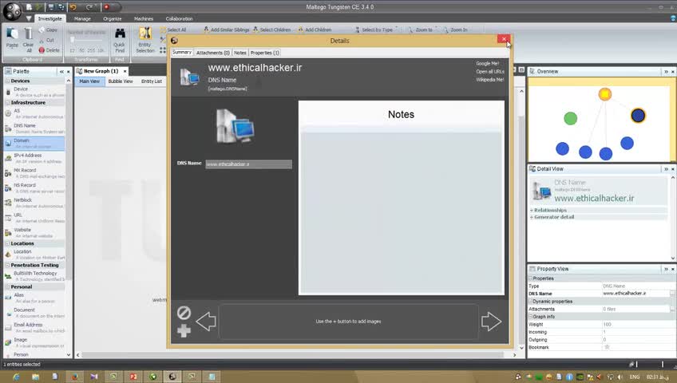677x383 pixels.
Task: Collapse the Penetration Testing category
Action: click(x=7, y=265)
